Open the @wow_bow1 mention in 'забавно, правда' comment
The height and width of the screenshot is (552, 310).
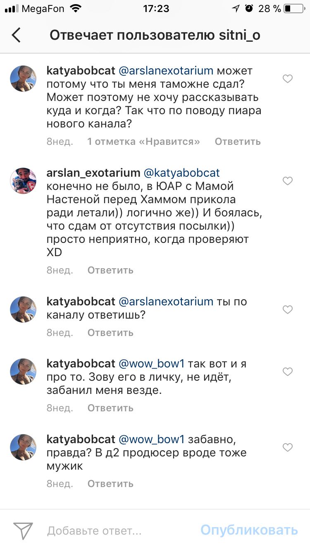pyautogui.click(x=152, y=439)
